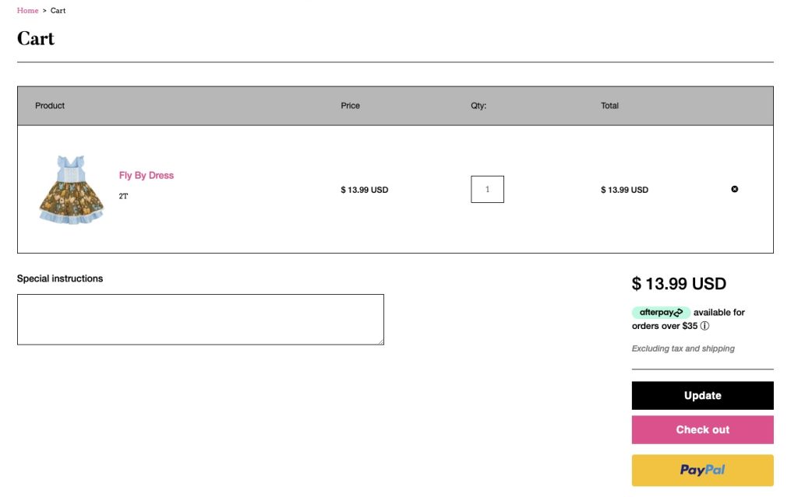Screen dimensions: 798x497
Task: Click the 2T size label
Action: point(123,196)
